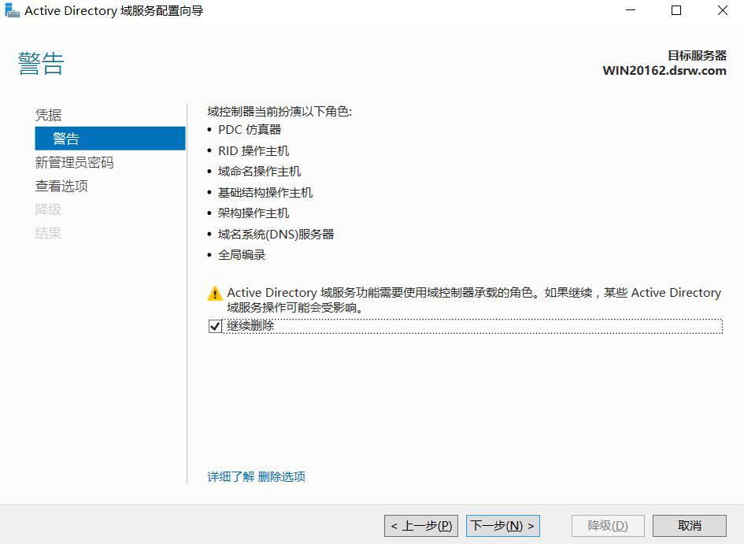
Task: Cancel the wizard with 取消
Action: pos(690,526)
